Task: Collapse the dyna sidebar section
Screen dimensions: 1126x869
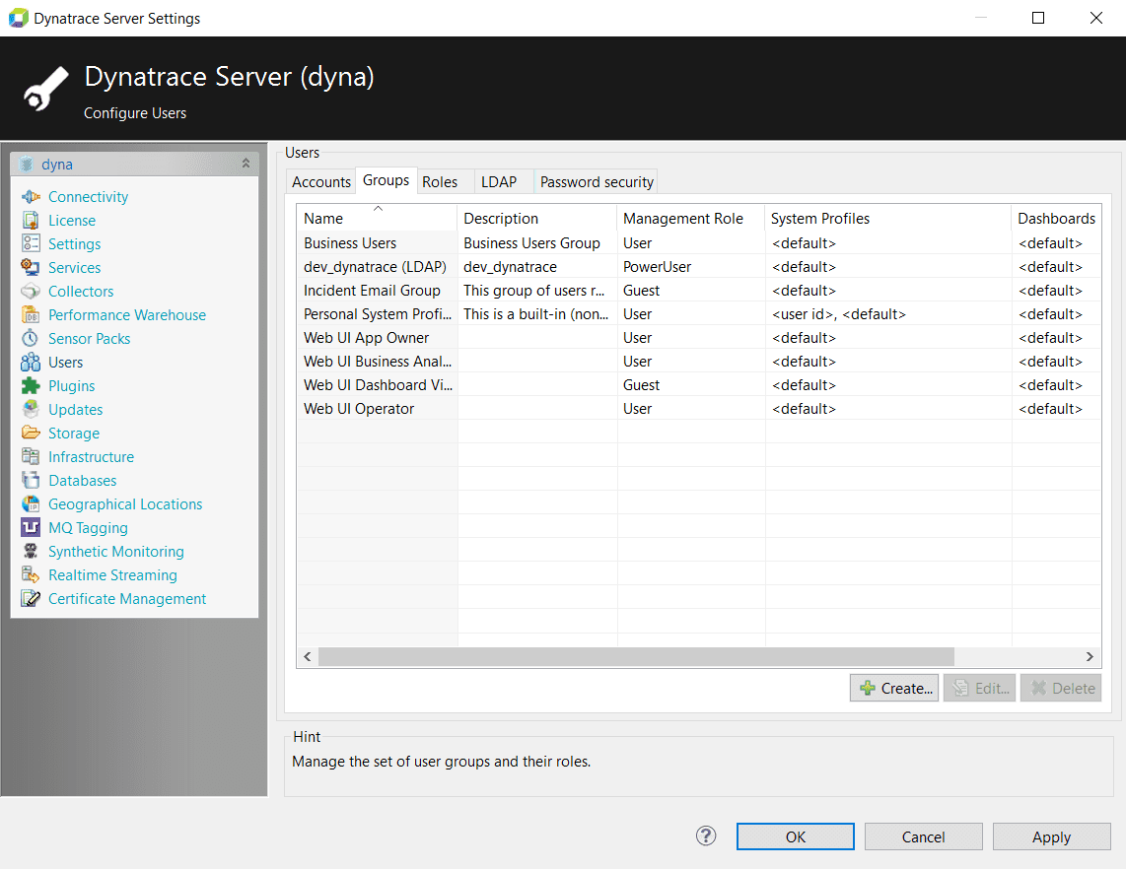Action: click(246, 164)
